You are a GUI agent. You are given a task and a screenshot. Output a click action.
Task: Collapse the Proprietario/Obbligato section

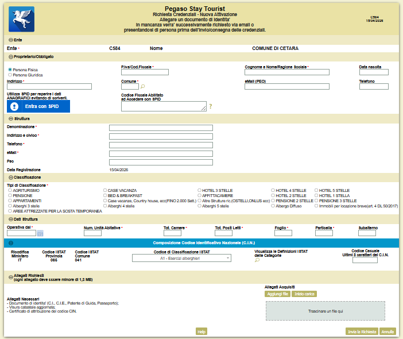11,56
